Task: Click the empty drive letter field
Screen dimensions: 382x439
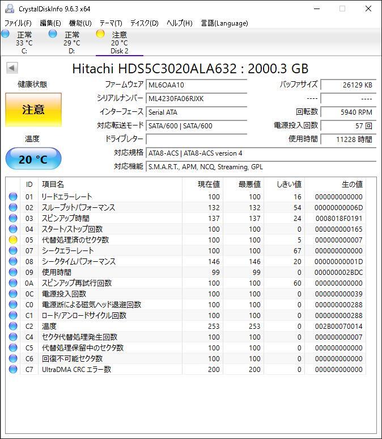Action: [x=197, y=140]
